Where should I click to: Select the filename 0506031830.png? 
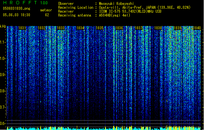pos(17,8)
